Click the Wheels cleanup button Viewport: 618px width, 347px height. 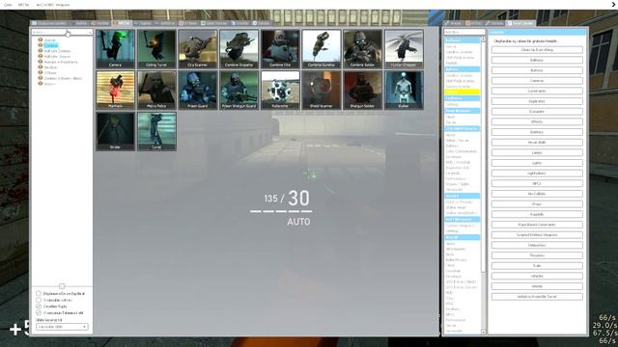pyautogui.click(x=537, y=286)
